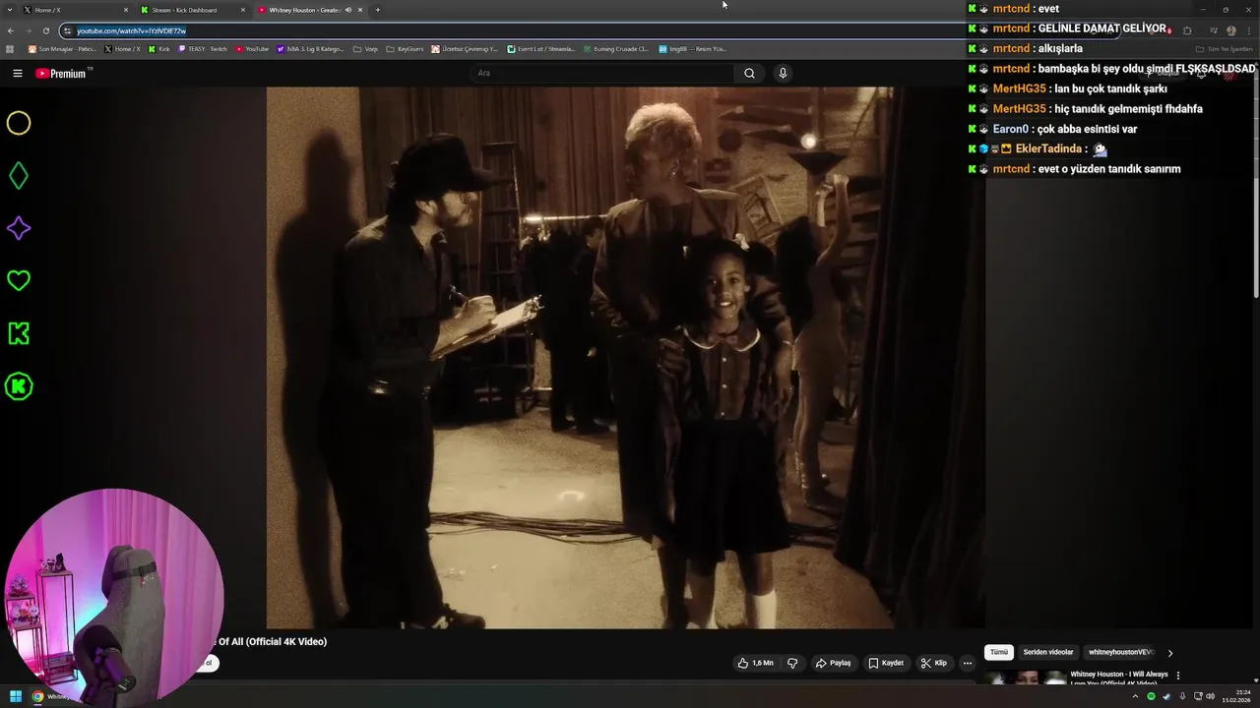Open the Kick bookmark

point(159,48)
